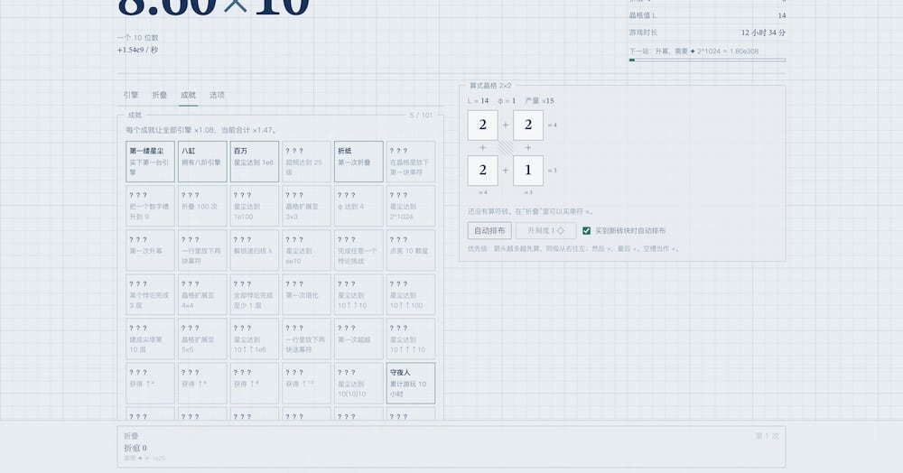Open the 引擎 tab

(131, 95)
